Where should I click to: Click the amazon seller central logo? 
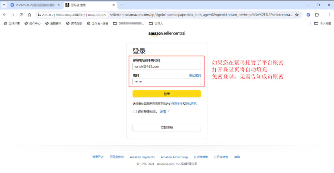point(167,33)
